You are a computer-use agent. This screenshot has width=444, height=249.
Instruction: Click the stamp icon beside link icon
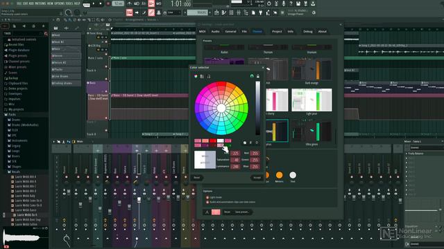(159, 12)
